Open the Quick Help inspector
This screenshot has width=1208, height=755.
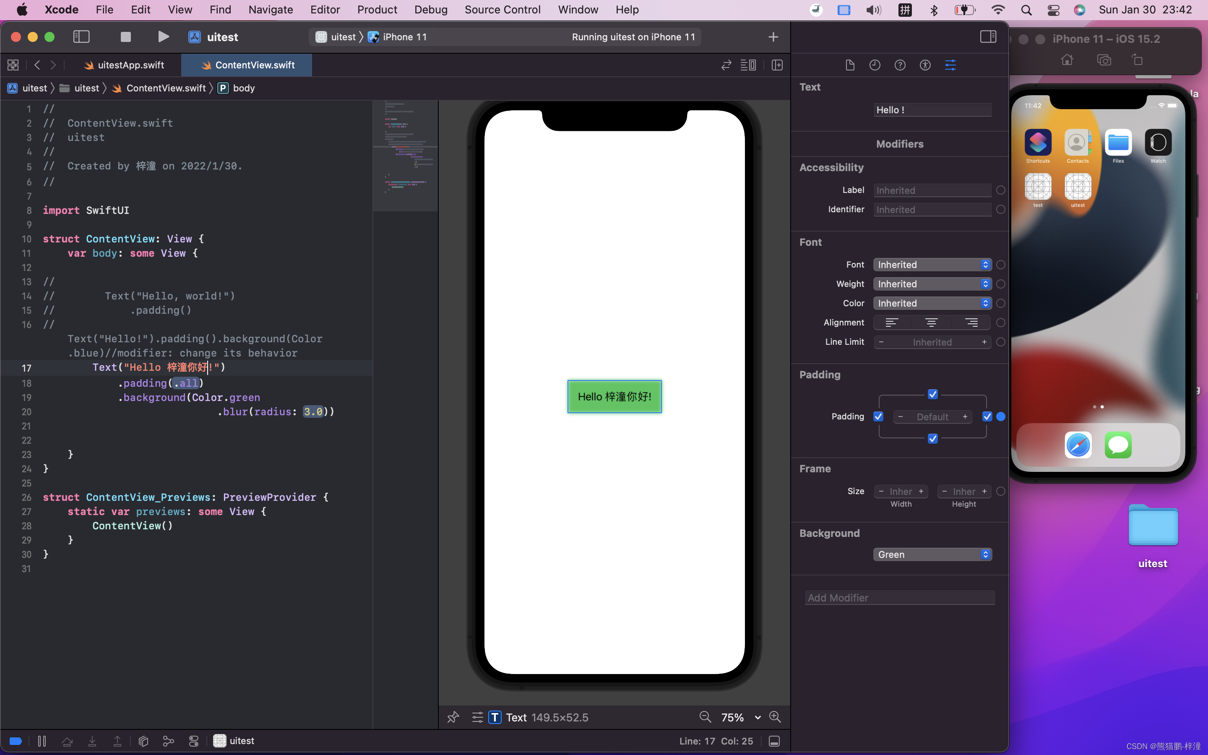(900, 65)
